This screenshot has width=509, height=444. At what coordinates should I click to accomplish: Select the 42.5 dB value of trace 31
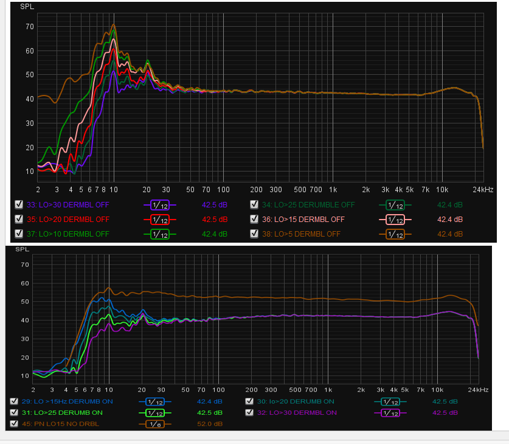coord(210,412)
